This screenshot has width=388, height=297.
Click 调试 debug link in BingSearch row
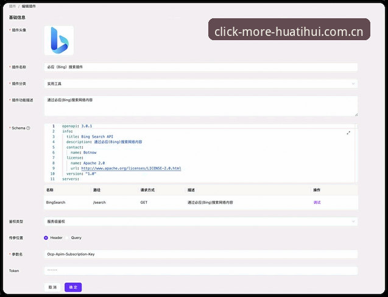317,202
